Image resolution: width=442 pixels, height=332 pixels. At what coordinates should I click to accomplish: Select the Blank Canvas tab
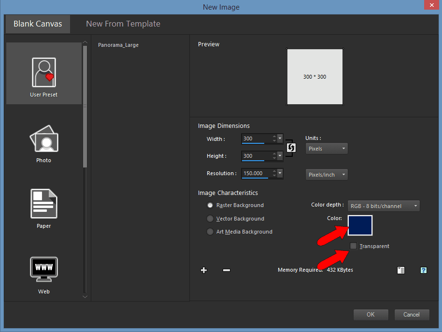tap(37, 23)
